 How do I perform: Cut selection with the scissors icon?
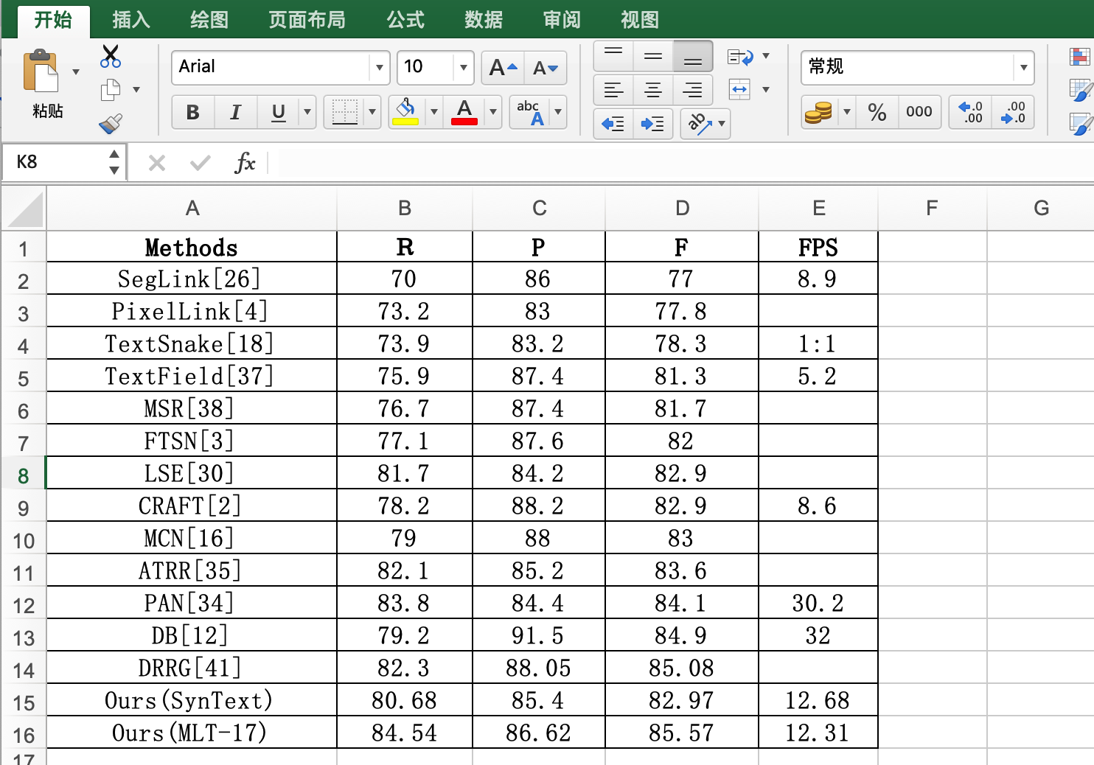coord(111,56)
